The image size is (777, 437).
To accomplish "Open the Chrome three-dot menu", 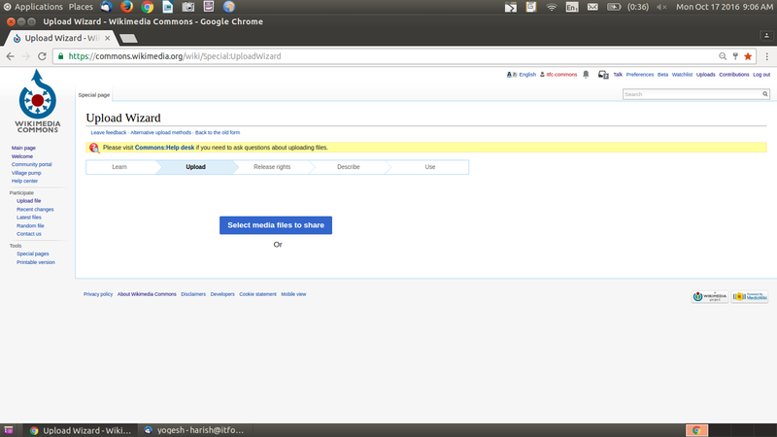I will [x=766, y=56].
